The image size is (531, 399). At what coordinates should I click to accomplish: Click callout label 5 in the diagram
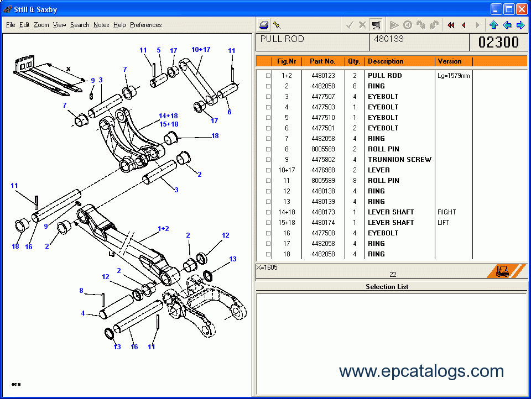coord(159,50)
